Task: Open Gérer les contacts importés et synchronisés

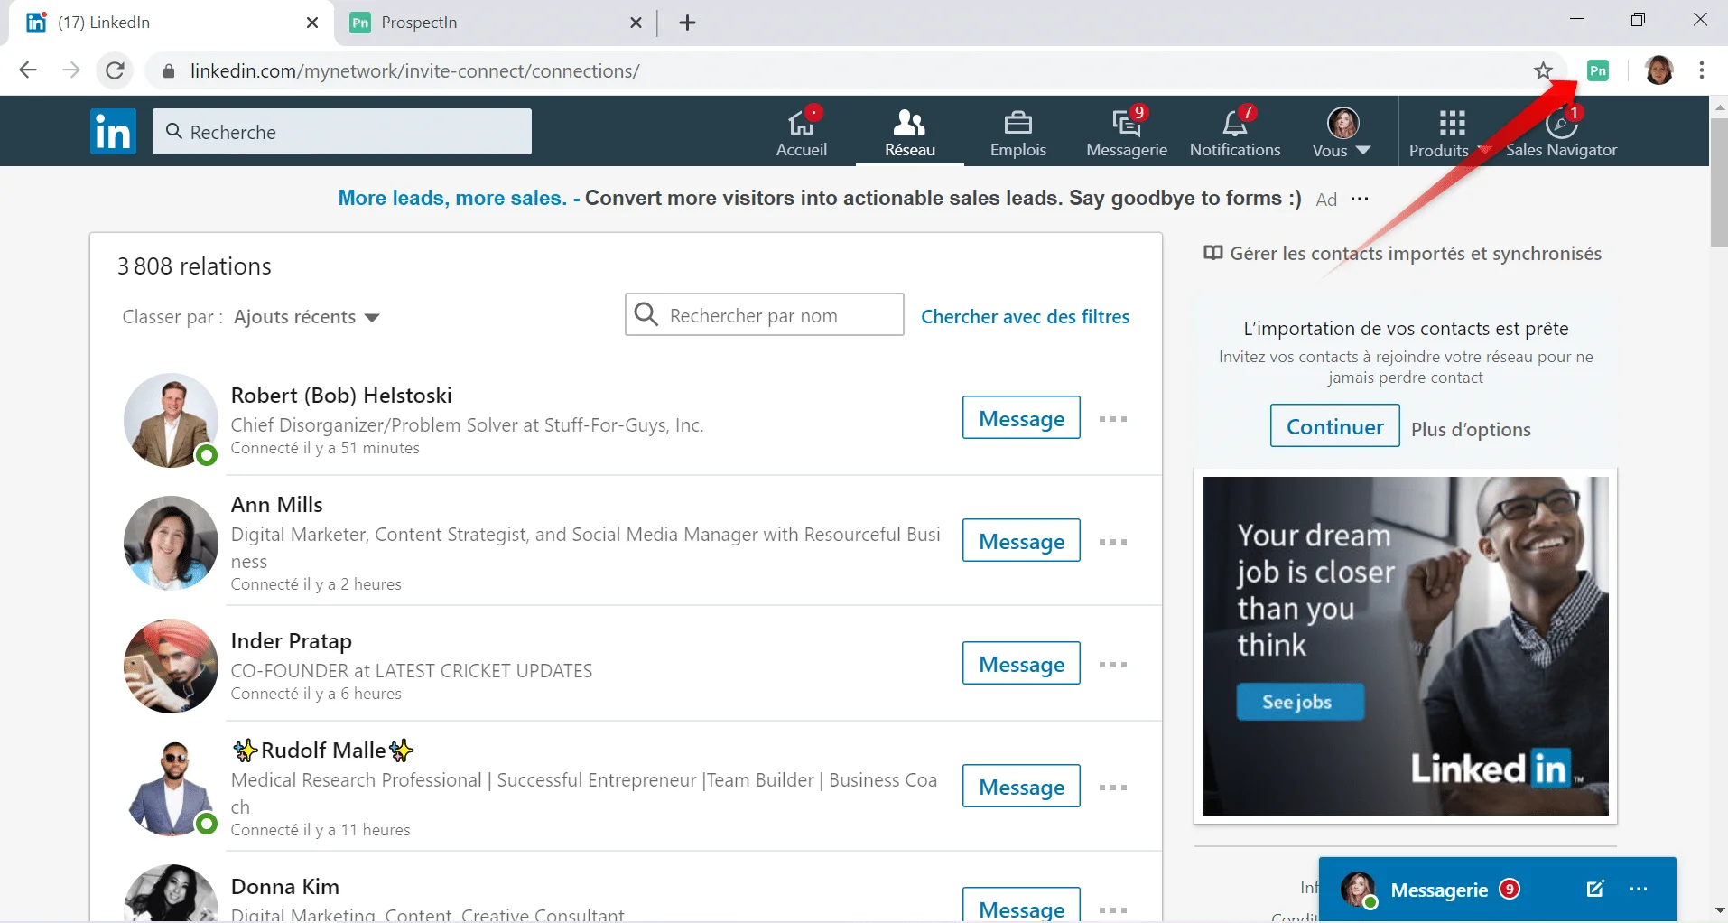Action: pyautogui.click(x=1403, y=254)
